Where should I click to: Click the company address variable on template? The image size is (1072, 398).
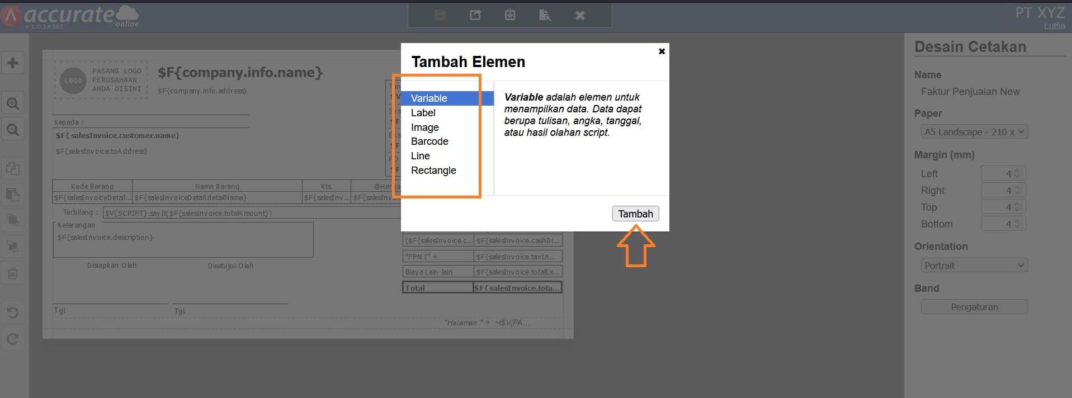coord(201,91)
